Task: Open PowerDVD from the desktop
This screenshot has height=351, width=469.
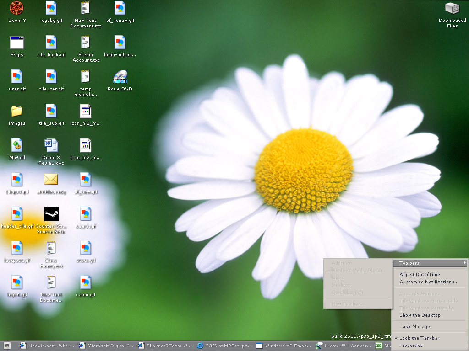Action: coord(120,78)
